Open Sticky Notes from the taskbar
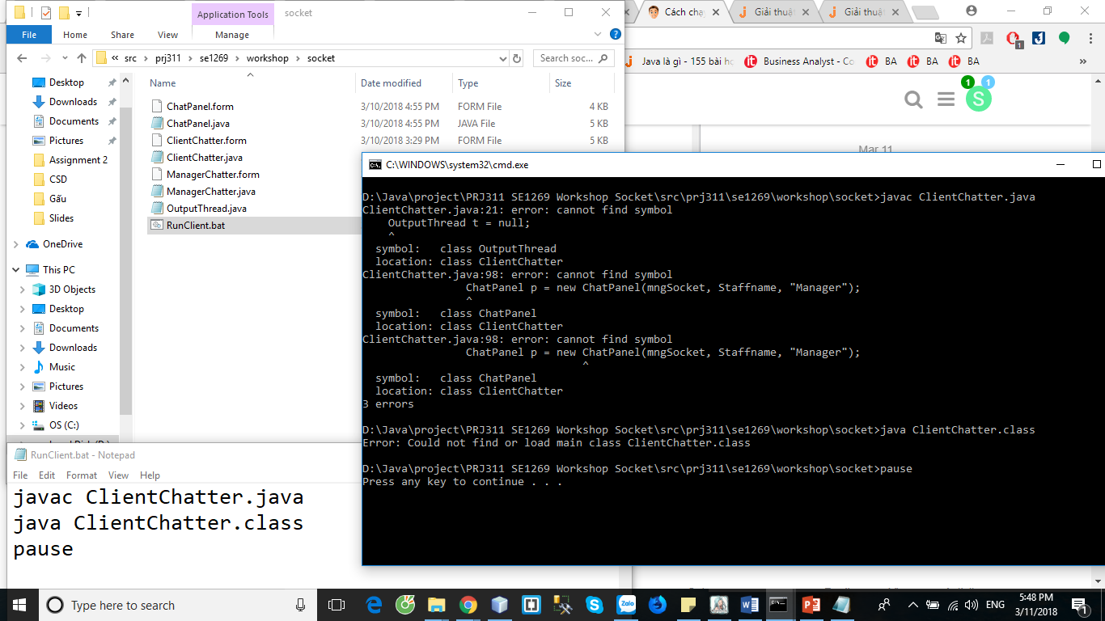 click(688, 605)
